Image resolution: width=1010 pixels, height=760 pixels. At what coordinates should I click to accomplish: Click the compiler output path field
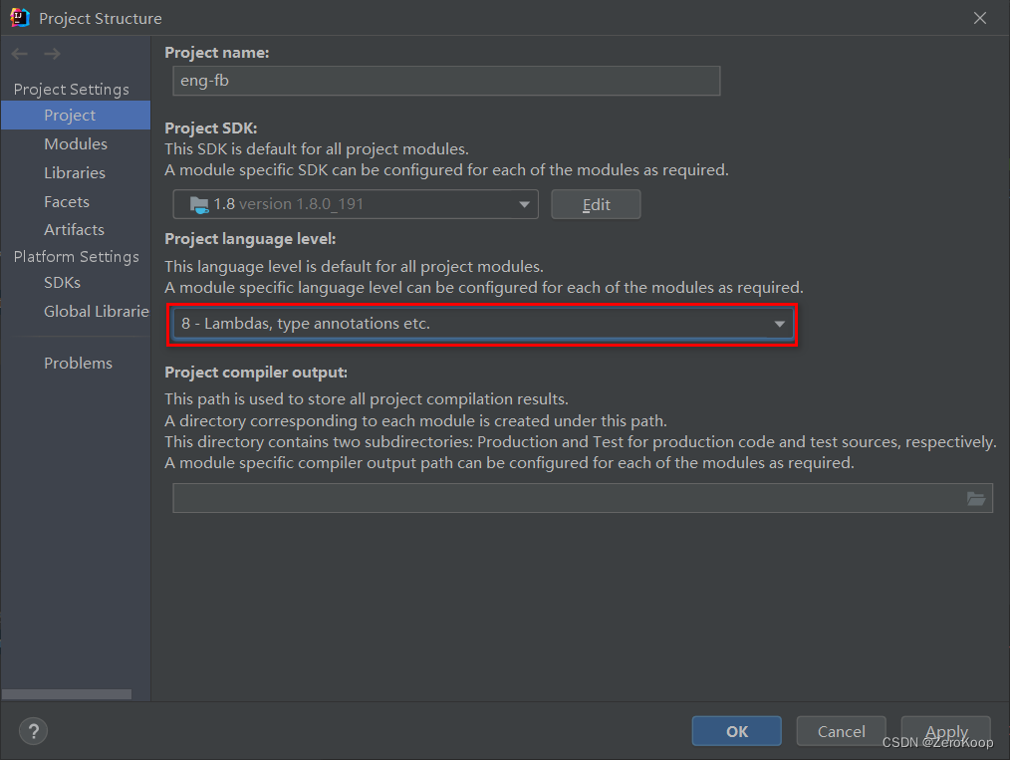click(583, 498)
